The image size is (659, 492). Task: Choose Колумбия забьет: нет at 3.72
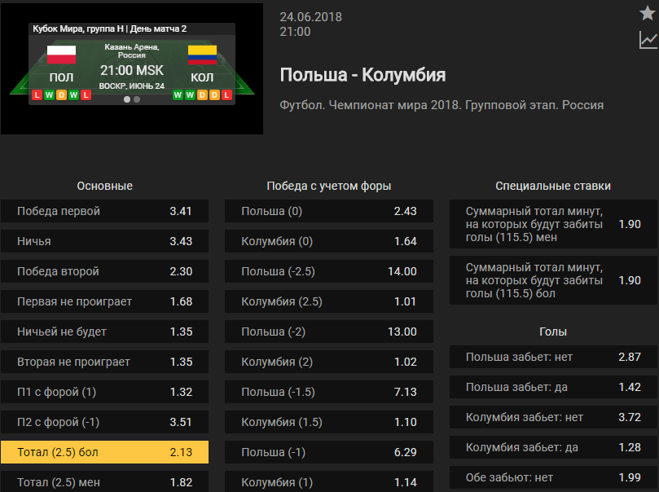[553, 417]
